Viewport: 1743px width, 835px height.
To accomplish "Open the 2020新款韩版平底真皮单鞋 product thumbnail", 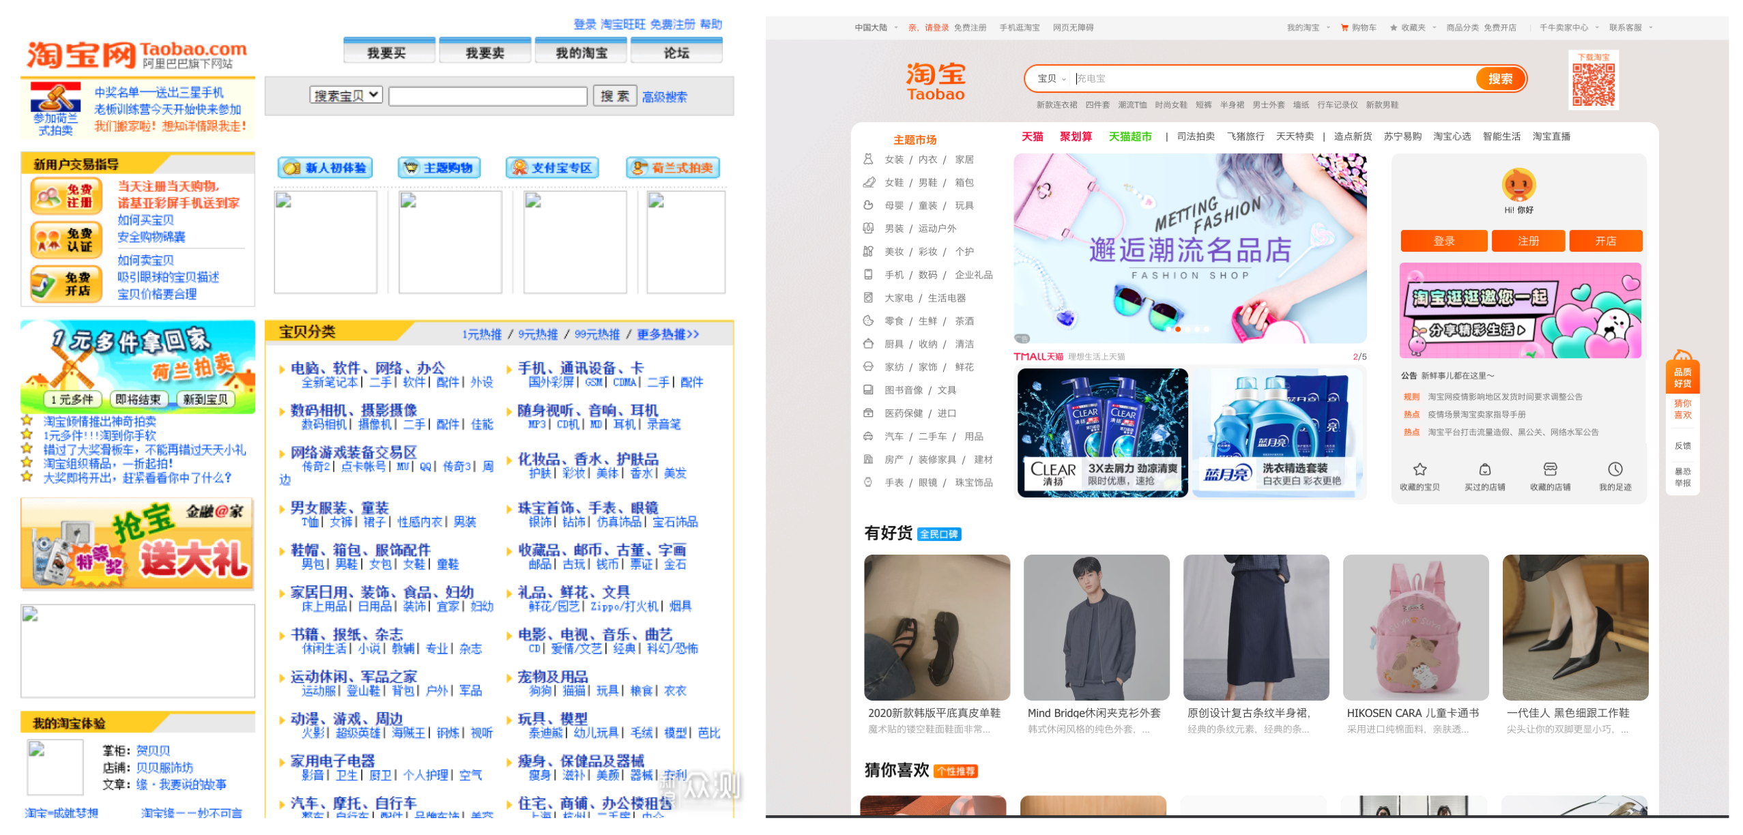I will [936, 628].
